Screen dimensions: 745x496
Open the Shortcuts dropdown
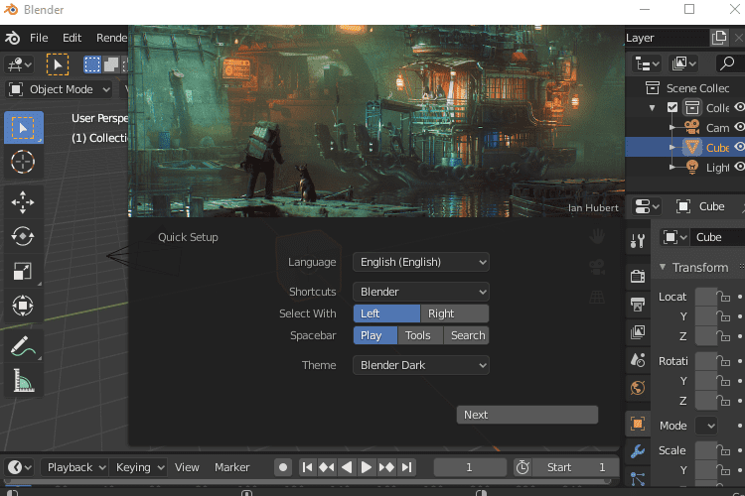click(x=421, y=292)
